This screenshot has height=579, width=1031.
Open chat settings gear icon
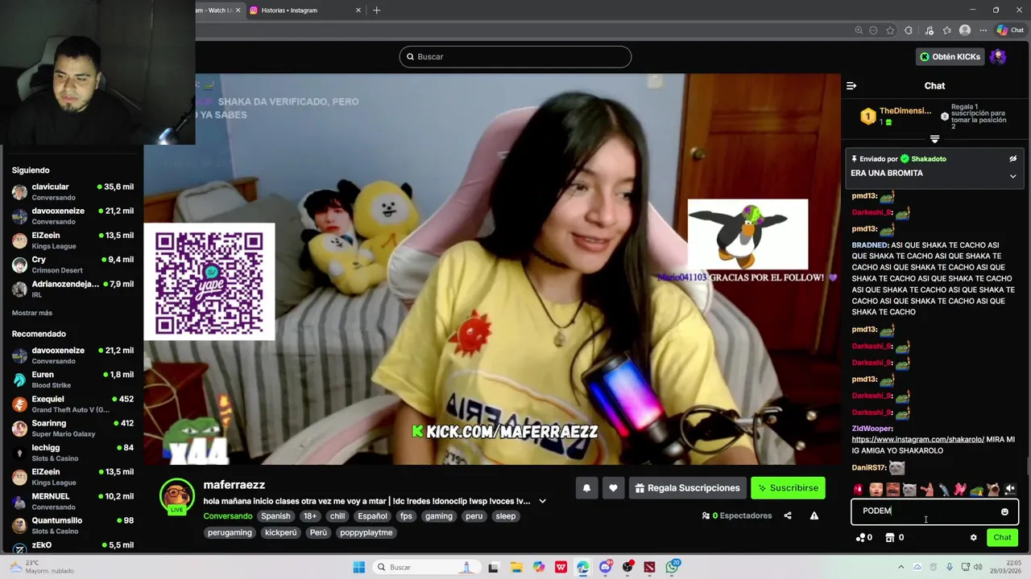973,537
